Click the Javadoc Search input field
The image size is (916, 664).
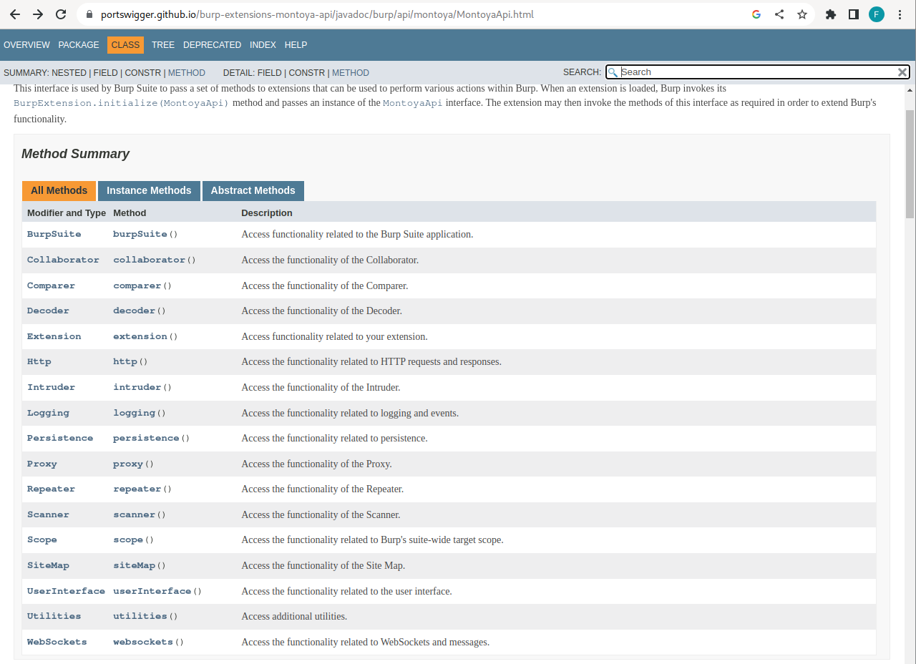pos(756,72)
